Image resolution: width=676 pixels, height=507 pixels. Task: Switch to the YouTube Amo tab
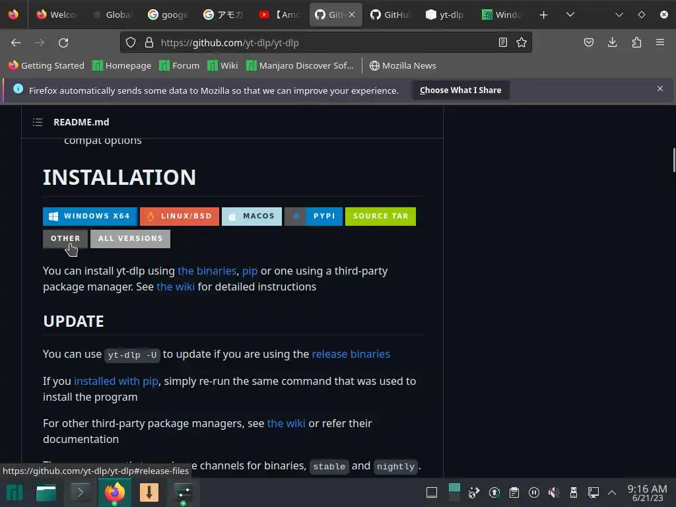click(x=280, y=15)
